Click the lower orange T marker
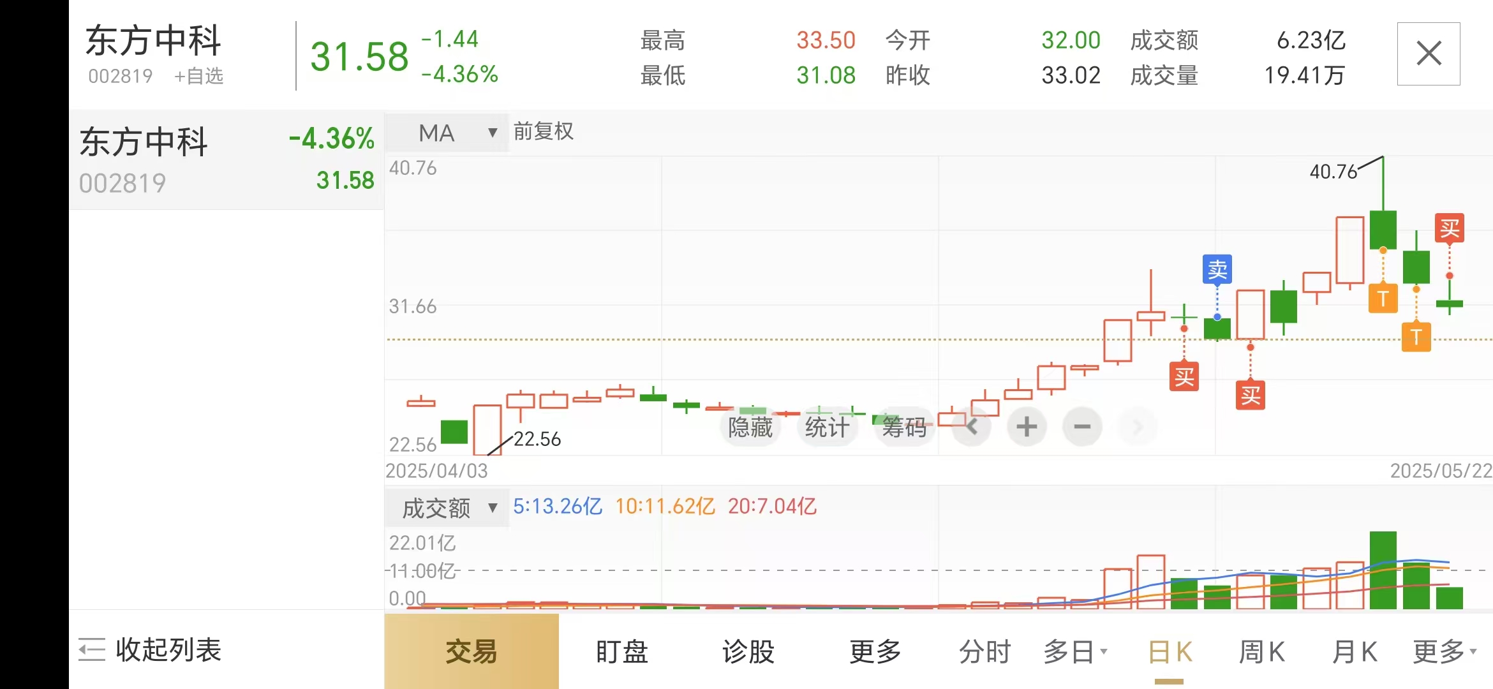 (x=1416, y=337)
